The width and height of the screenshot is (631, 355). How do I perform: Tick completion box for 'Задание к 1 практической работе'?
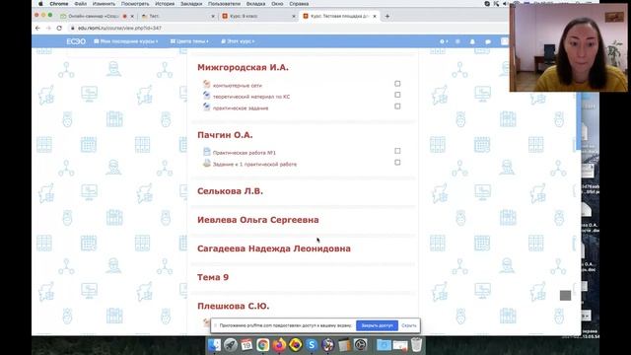(397, 163)
